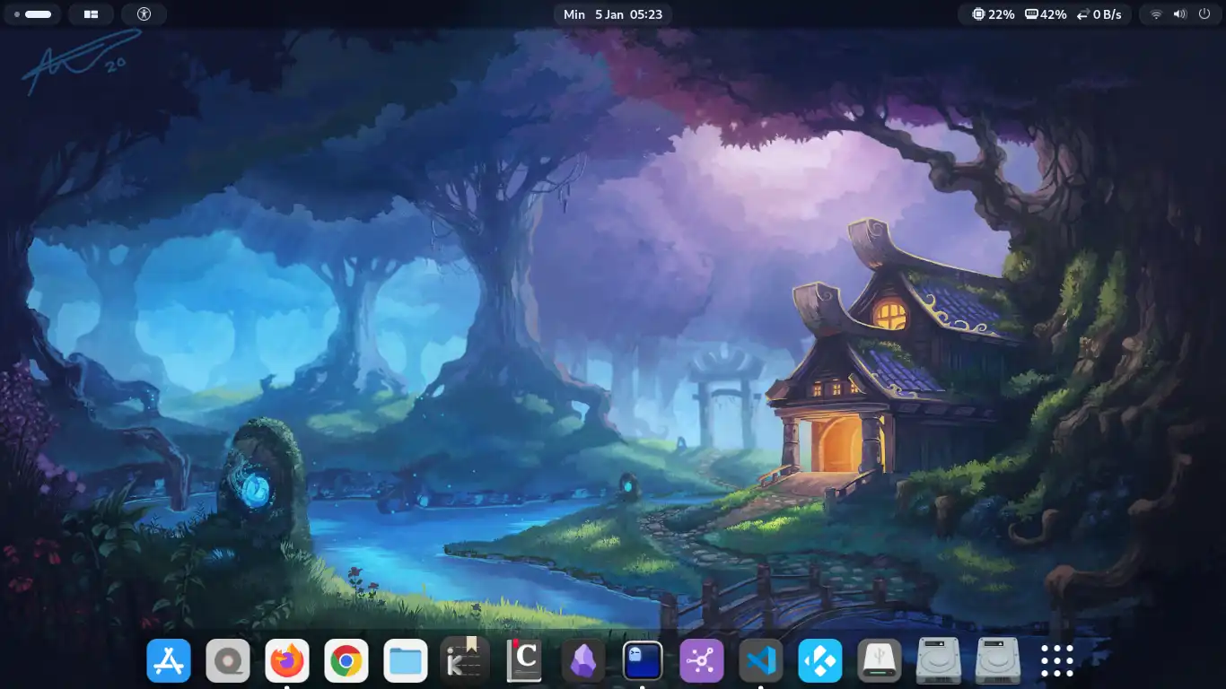Open the gray disc utility app
This screenshot has height=689, width=1226.
pos(228,662)
